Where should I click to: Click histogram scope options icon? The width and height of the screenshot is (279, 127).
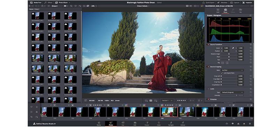click(250, 15)
